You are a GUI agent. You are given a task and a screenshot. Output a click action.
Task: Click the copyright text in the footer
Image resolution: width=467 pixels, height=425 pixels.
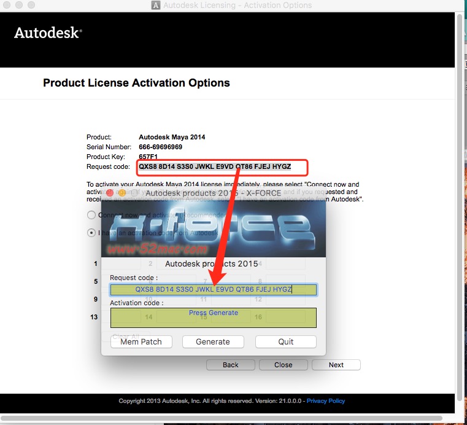pyautogui.click(x=210, y=401)
